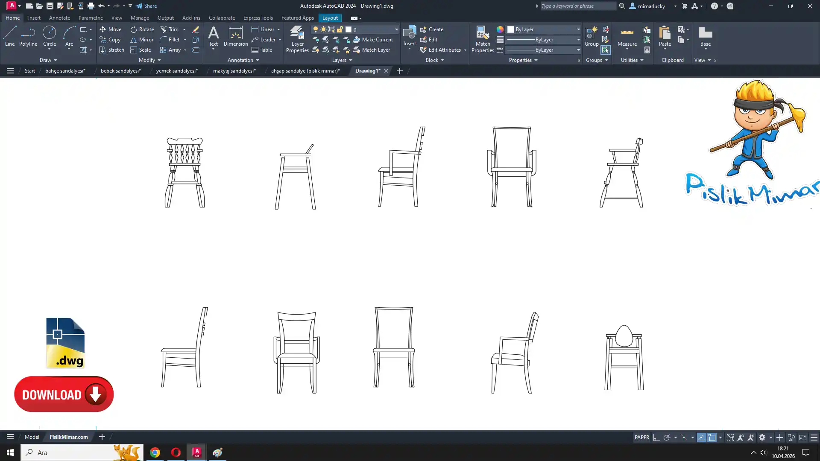Open the bebek sandalyesi drawing tab
The image size is (820, 461).
(x=120, y=71)
